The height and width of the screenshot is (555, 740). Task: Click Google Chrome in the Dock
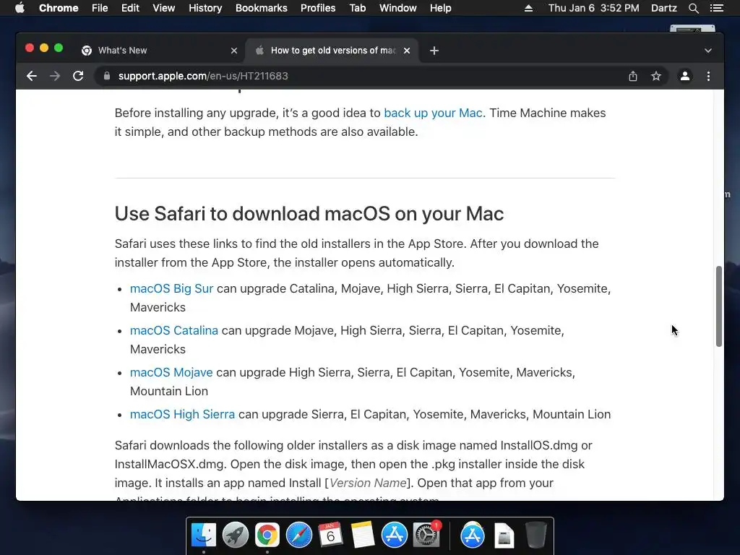coord(267,535)
